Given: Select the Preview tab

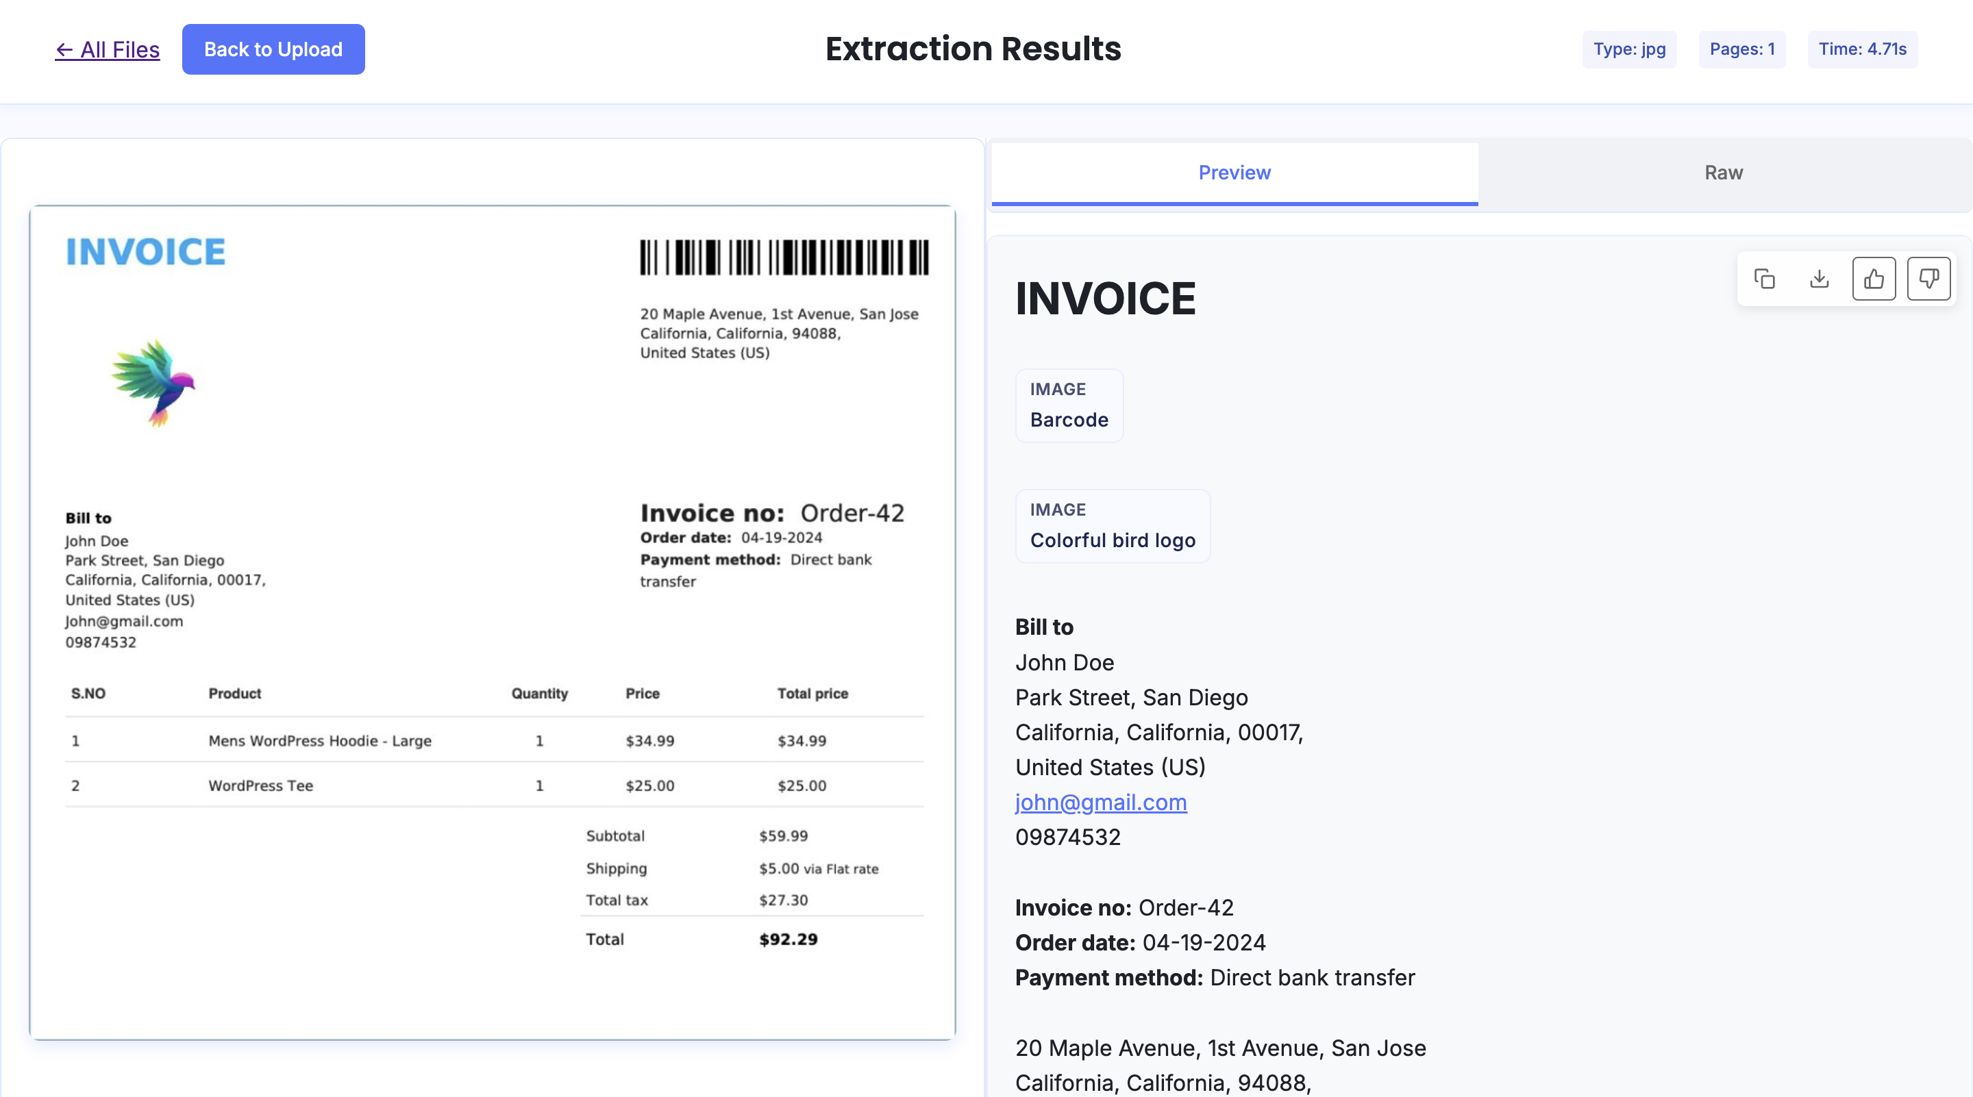Looking at the screenshot, I should pos(1234,173).
